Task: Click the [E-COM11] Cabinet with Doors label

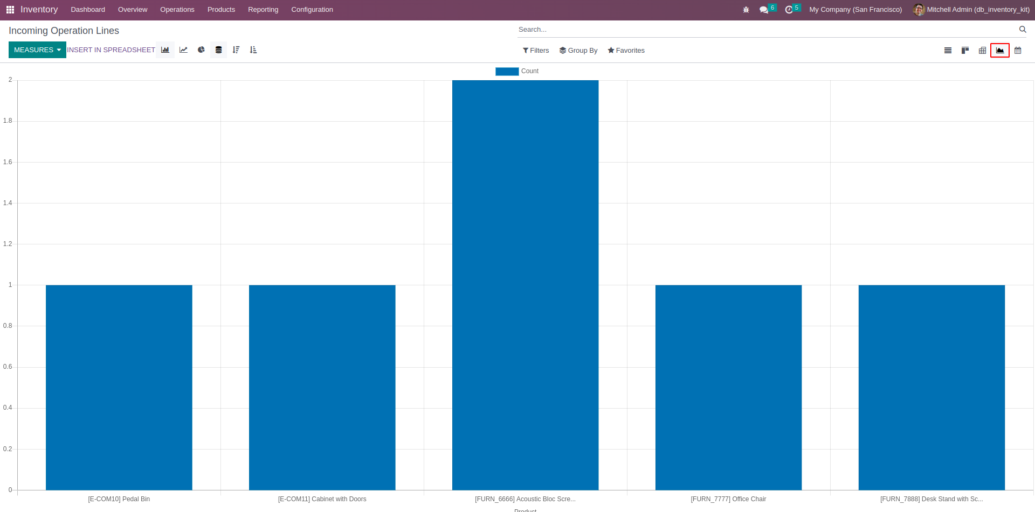Action: click(322, 499)
